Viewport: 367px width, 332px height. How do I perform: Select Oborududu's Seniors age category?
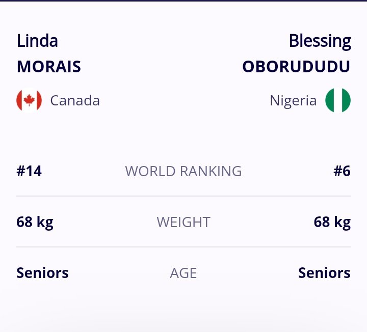point(324,273)
